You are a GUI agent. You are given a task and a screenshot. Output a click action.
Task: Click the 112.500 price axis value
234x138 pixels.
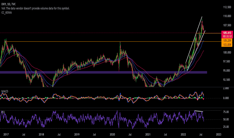click(227, 7)
